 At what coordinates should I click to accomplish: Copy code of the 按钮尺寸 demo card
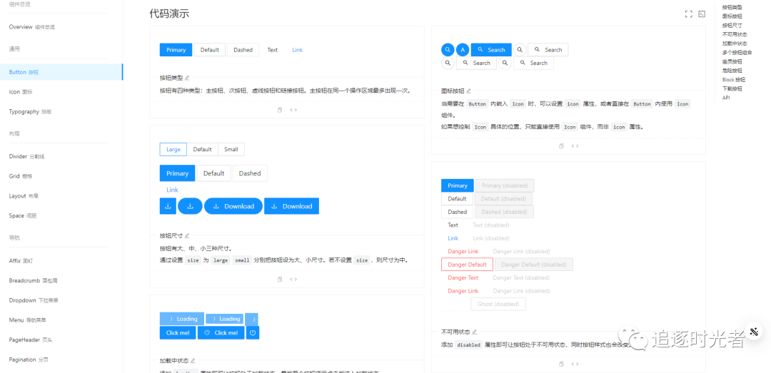[280, 279]
